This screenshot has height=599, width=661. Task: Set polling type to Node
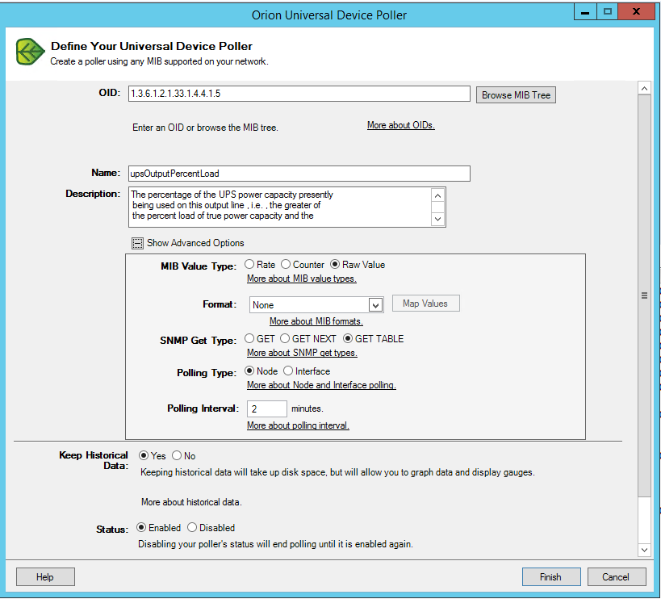click(x=249, y=371)
